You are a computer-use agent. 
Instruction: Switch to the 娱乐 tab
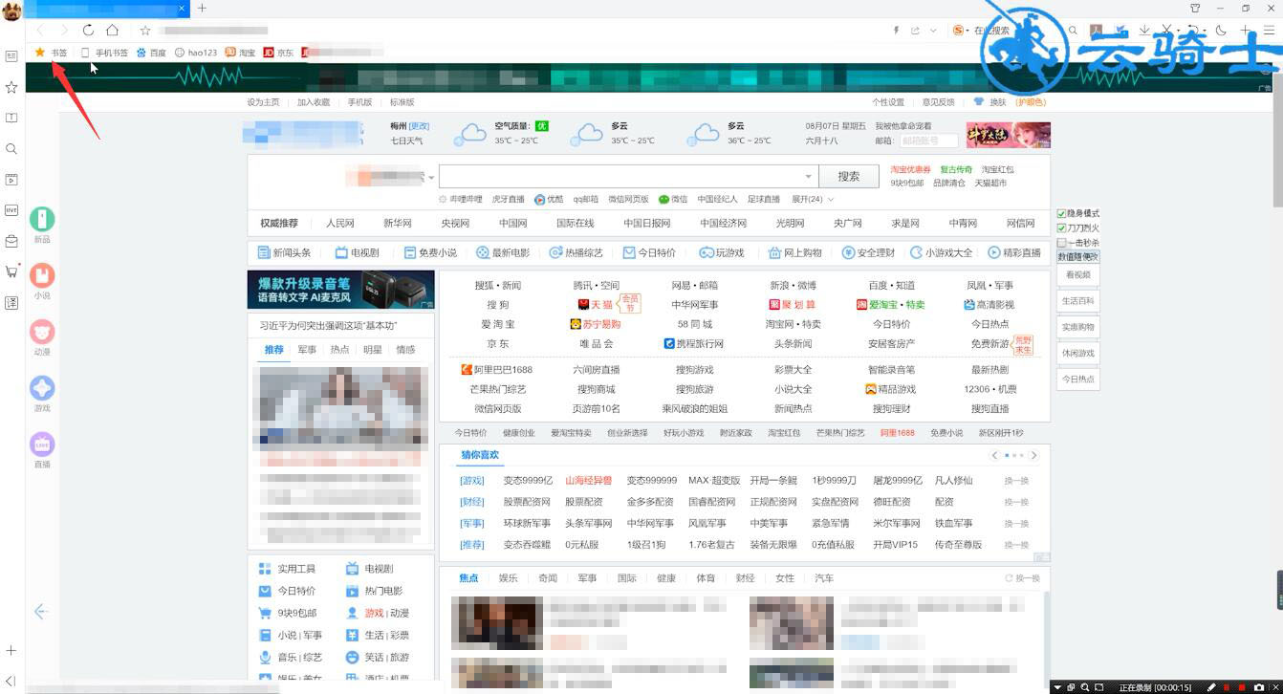pyautogui.click(x=508, y=578)
